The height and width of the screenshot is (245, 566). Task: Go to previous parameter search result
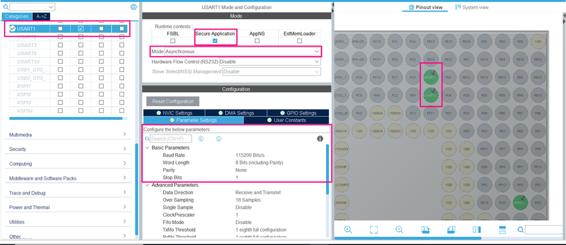[x=201, y=139]
